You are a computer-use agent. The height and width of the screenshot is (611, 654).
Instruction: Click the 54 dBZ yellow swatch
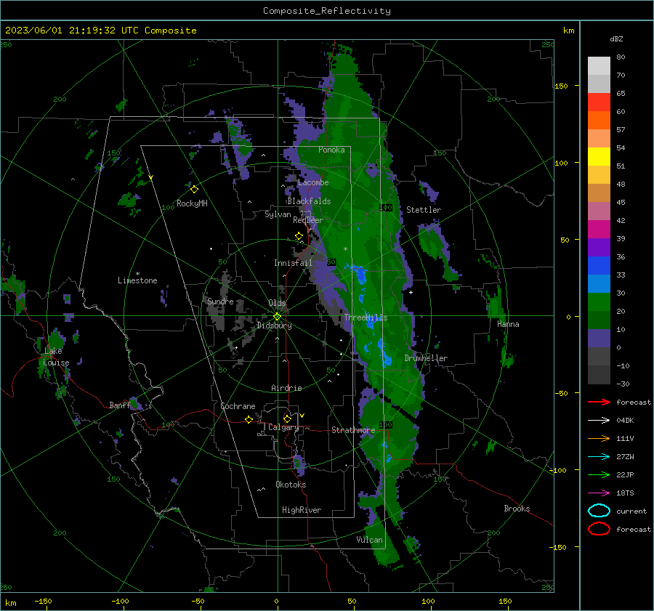[599, 156]
